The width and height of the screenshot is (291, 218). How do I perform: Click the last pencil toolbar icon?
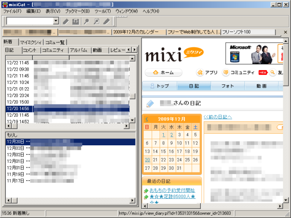[107, 22]
